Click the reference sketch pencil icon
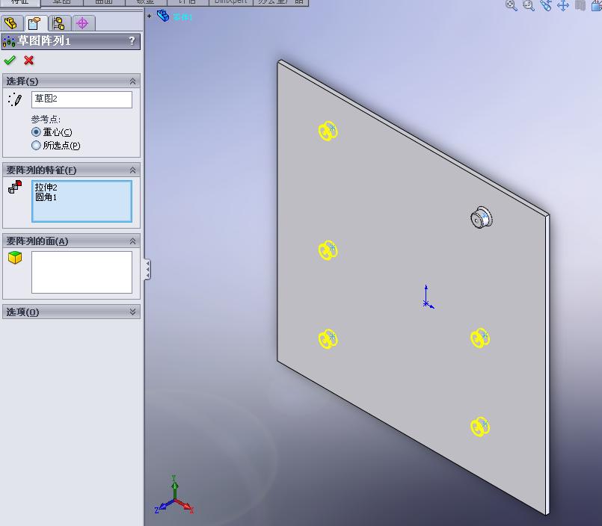The image size is (602, 526). pos(15,99)
